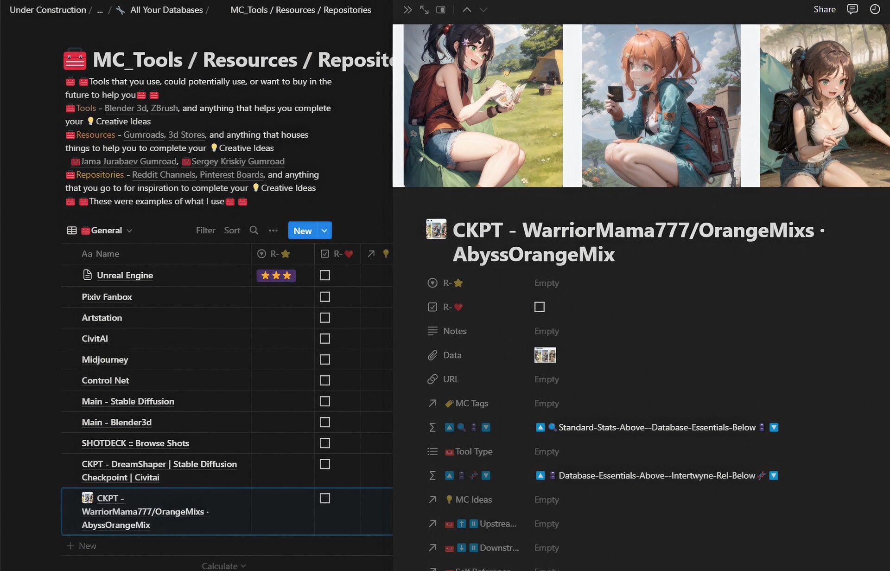
Task: Click the formula sigma icon for Standard-Stats row
Action: point(432,427)
